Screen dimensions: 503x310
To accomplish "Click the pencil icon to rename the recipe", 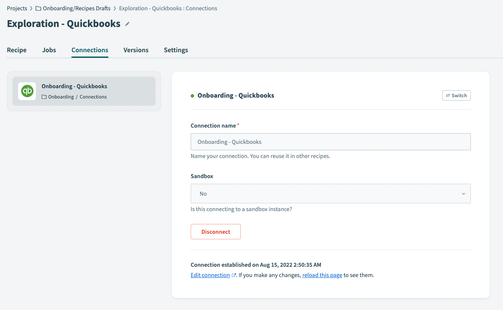I will [x=126, y=24].
